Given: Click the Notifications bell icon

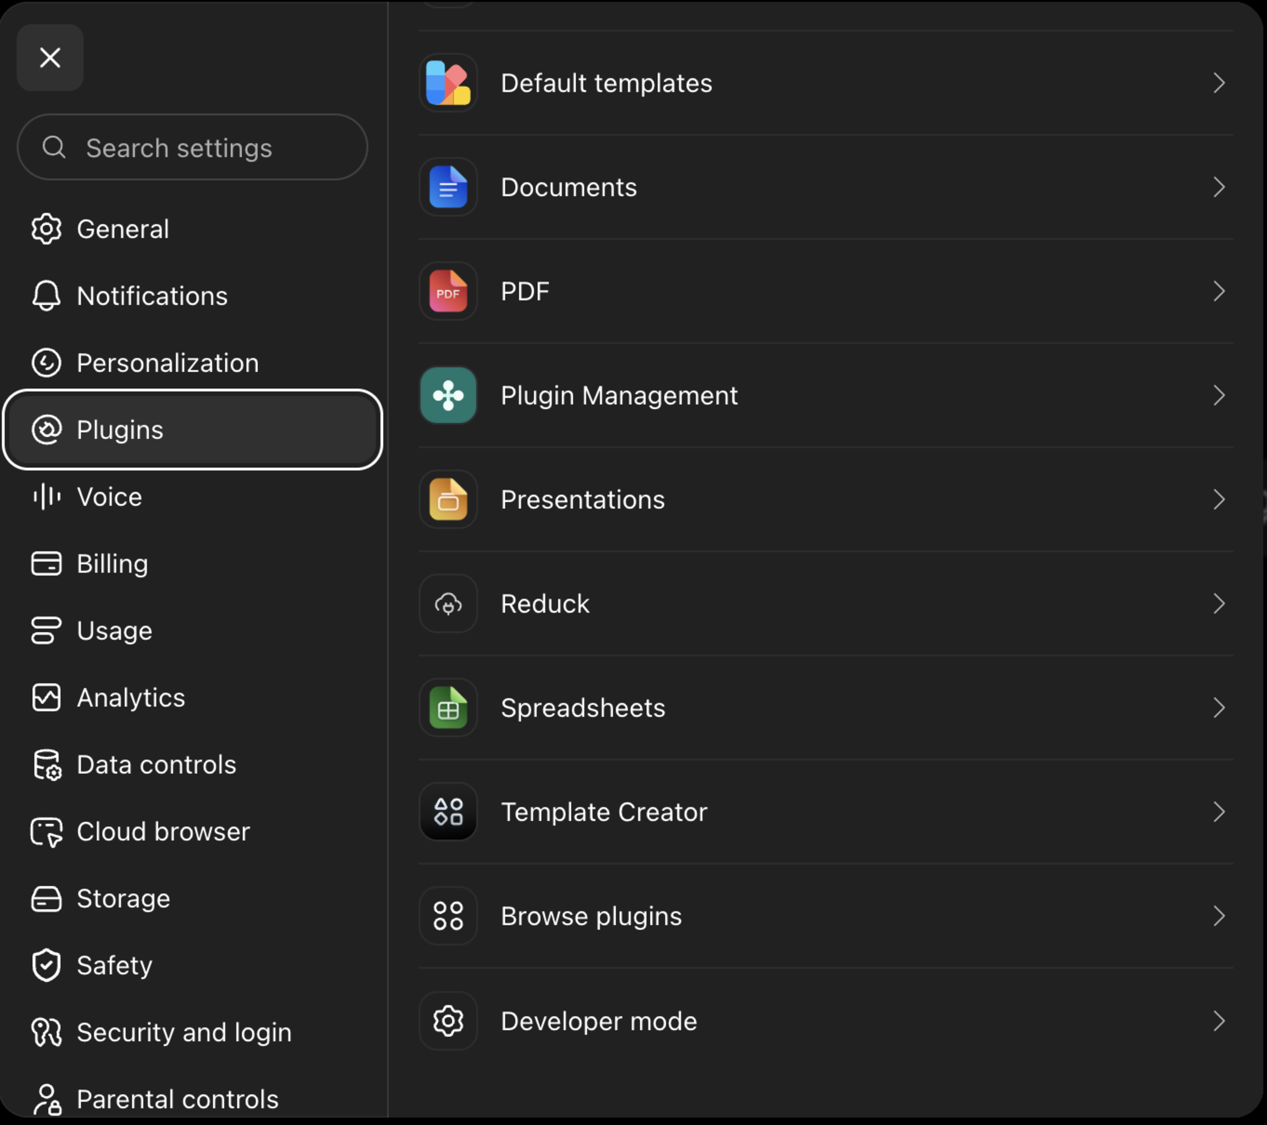Looking at the screenshot, I should [46, 296].
